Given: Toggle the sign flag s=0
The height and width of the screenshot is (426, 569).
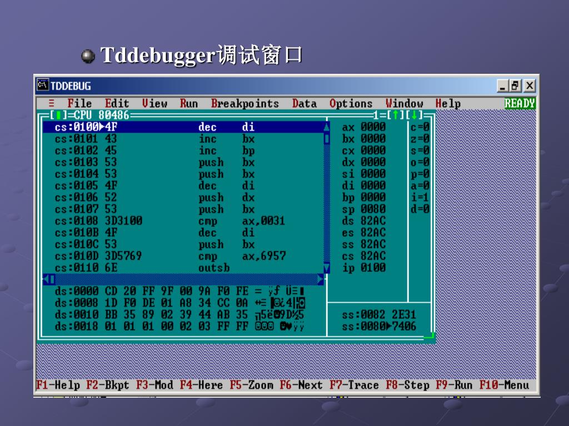Looking at the screenshot, I should pyautogui.click(x=420, y=150).
